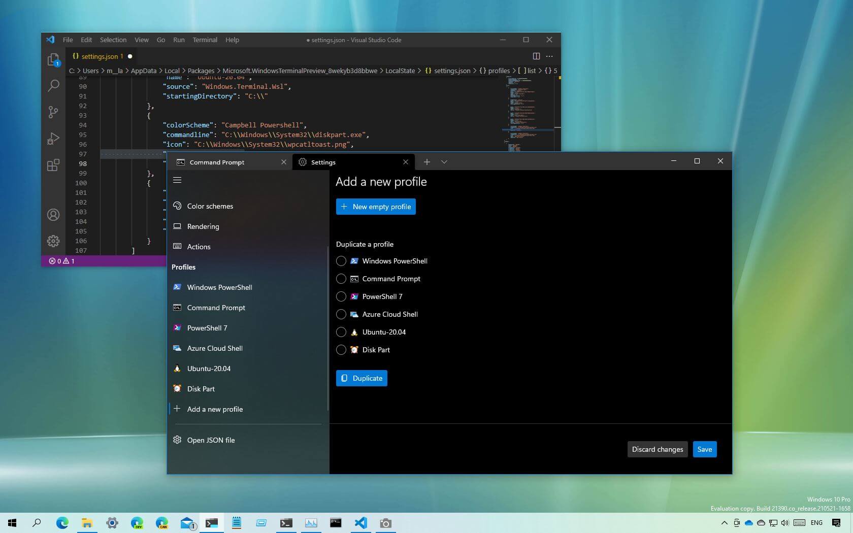Image resolution: width=853 pixels, height=533 pixels.
Task: Open the Source Control view in VS Code
Action: click(x=53, y=112)
